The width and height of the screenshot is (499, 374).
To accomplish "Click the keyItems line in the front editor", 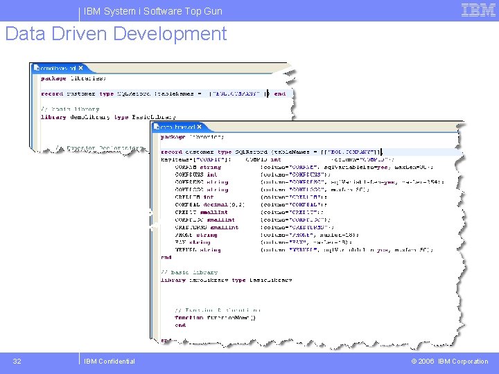I will [277, 160].
